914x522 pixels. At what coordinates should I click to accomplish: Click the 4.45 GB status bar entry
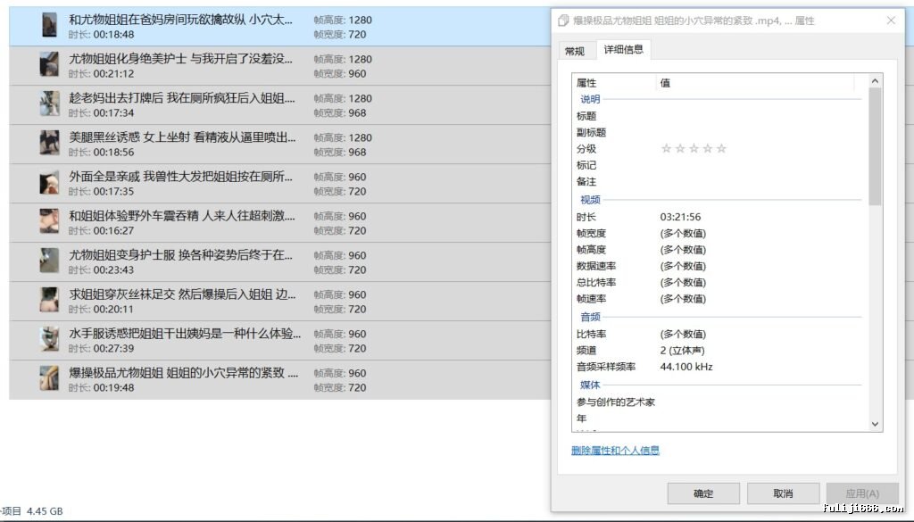pyautogui.click(x=45, y=511)
